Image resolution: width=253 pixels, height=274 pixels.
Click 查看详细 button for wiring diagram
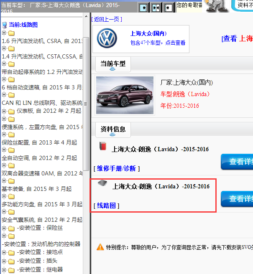(x=237, y=199)
